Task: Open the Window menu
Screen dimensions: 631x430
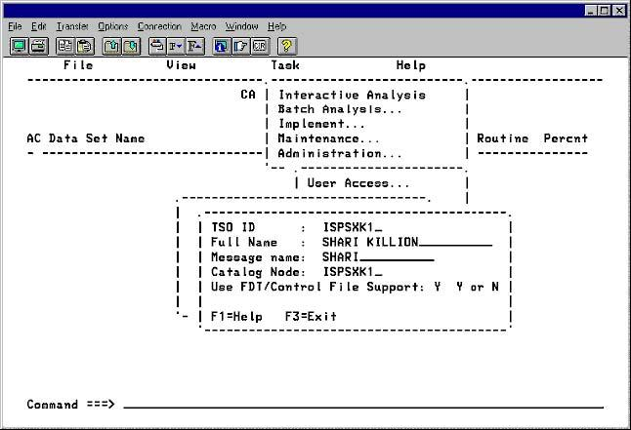Action: [x=241, y=26]
